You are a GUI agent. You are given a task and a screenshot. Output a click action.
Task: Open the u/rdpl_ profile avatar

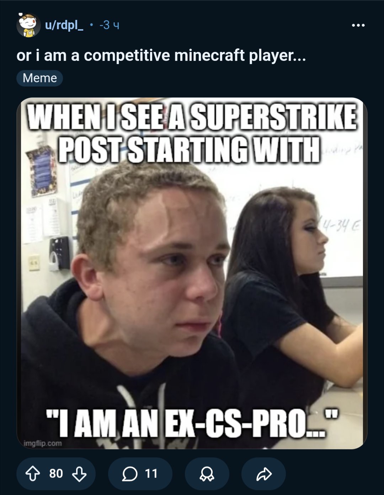pos(28,25)
